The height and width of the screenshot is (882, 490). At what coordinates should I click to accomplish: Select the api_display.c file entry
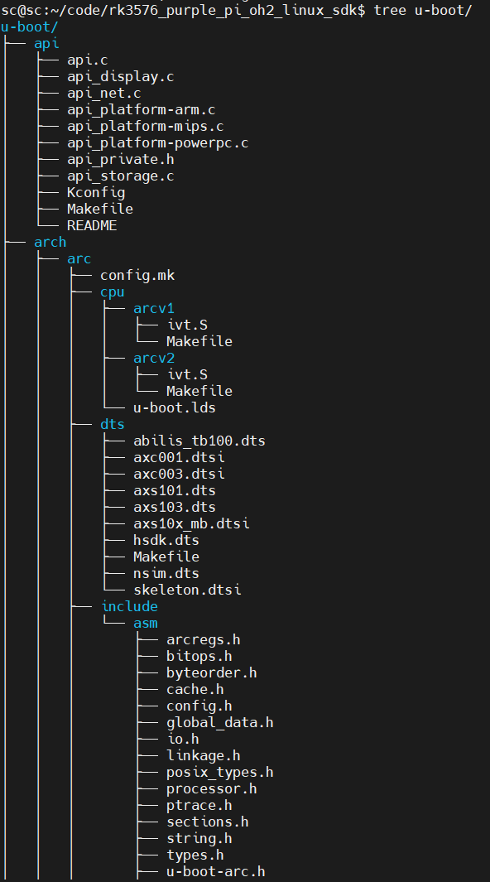[x=120, y=76]
